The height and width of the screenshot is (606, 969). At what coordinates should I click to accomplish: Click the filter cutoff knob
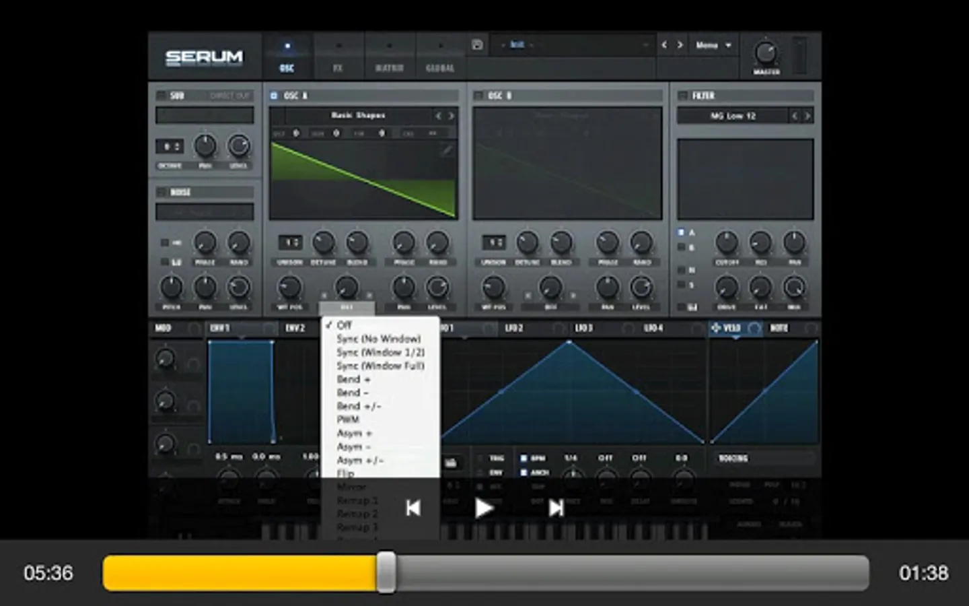[x=727, y=242]
